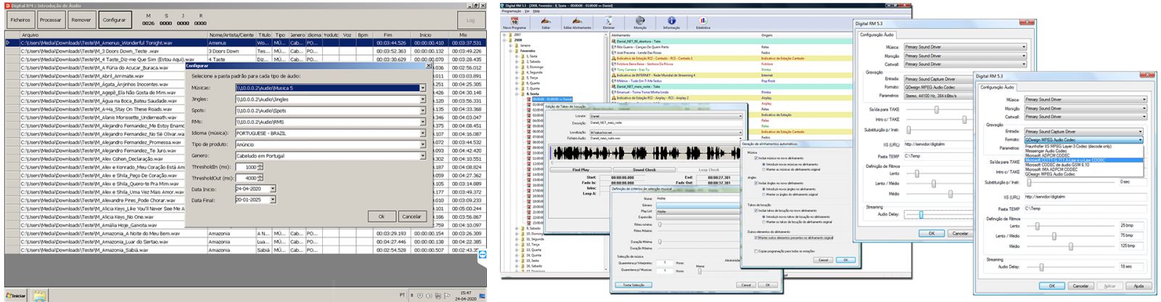Image resolution: width=1161 pixels, height=302 pixels.
Task: Adjust the Lento 25 bpm slider
Action: tap(1036, 226)
